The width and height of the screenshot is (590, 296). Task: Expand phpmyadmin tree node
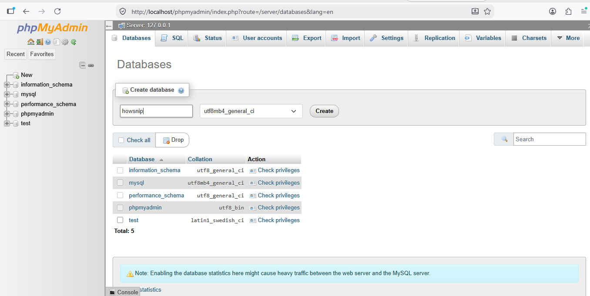[7, 114]
